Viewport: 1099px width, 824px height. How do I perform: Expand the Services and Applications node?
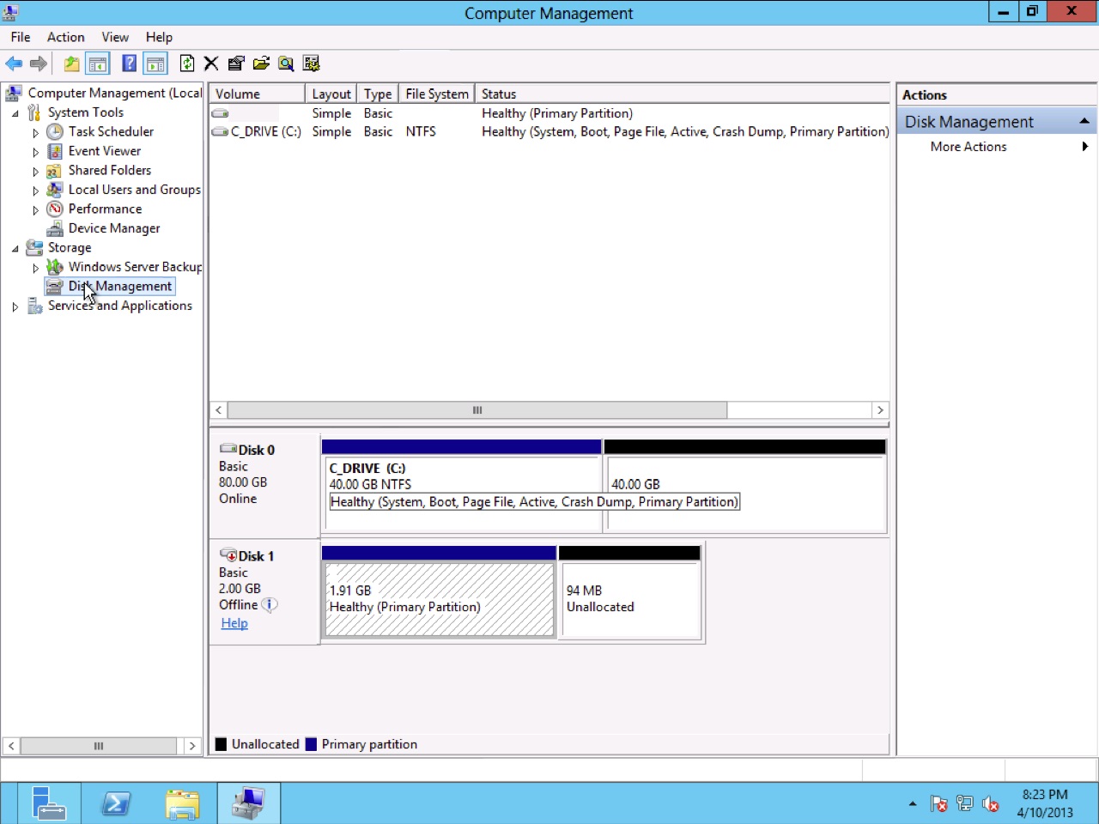coord(15,306)
